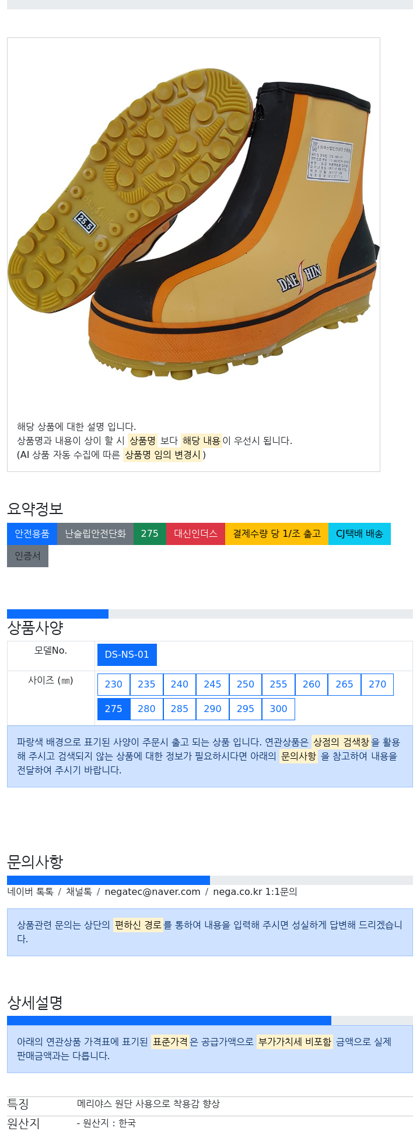
Task: Open nega.co.kr 1:1문의 link
Action: point(255,892)
